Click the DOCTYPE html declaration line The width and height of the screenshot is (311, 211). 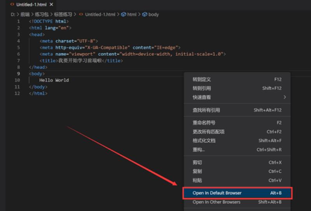[x=49, y=21]
